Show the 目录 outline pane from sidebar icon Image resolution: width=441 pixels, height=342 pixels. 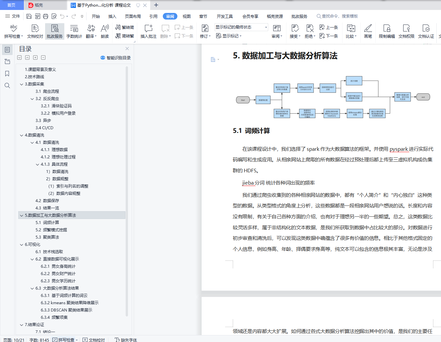[7, 50]
